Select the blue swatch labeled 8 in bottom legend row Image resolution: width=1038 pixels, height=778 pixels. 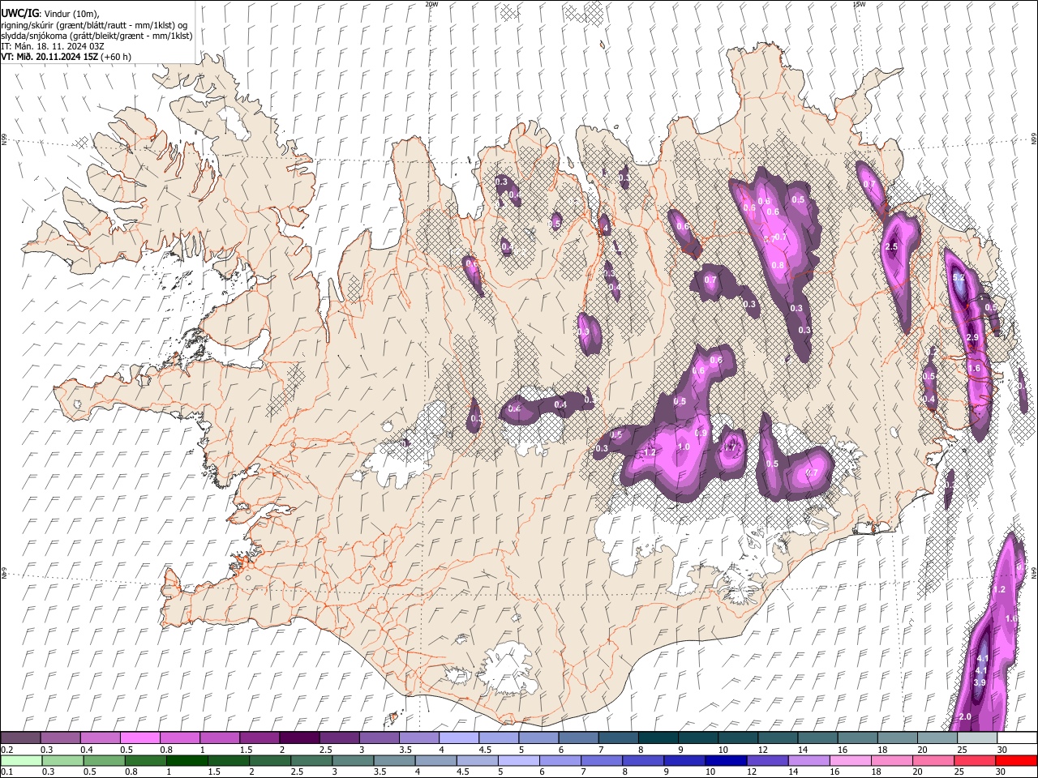click(x=643, y=760)
